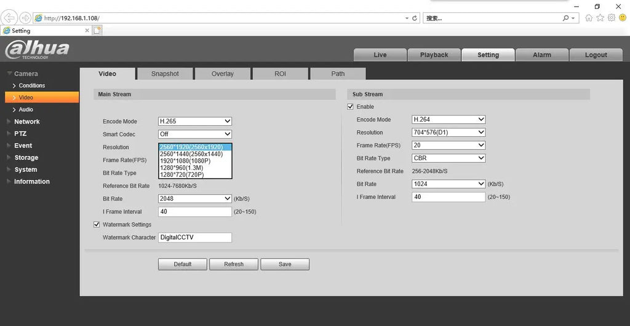
Task: Go to the Playback top menu tab
Action: pyautogui.click(x=434, y=55)
